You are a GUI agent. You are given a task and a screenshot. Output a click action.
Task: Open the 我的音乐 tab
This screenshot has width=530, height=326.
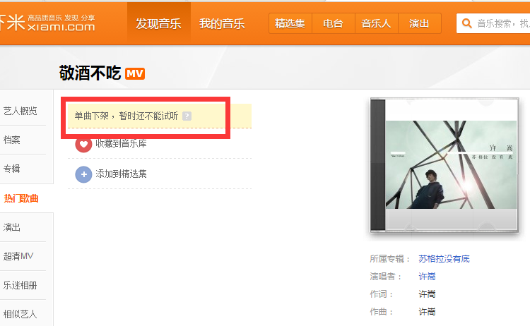222,24
